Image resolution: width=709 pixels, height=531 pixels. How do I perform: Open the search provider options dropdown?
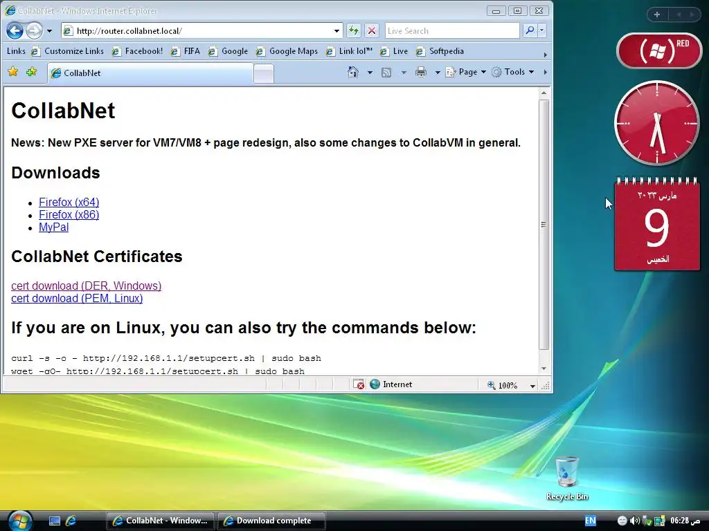(541, 30)
